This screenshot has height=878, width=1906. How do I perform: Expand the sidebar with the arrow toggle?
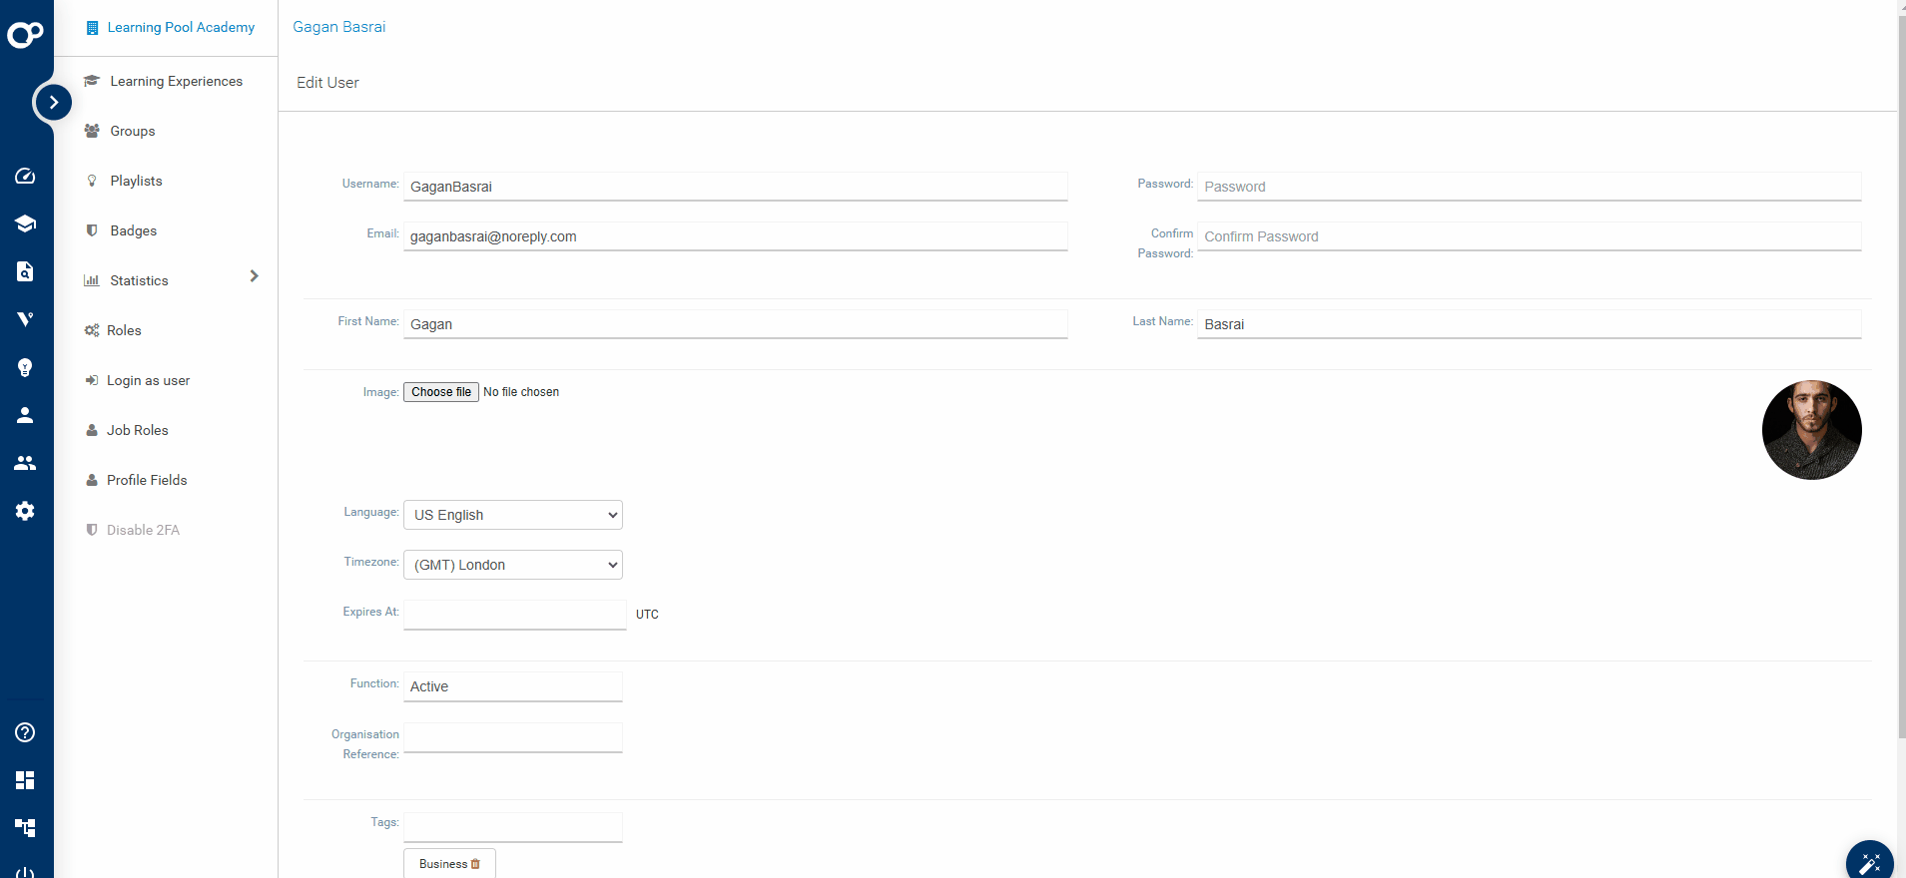click(x=53, y=102)
